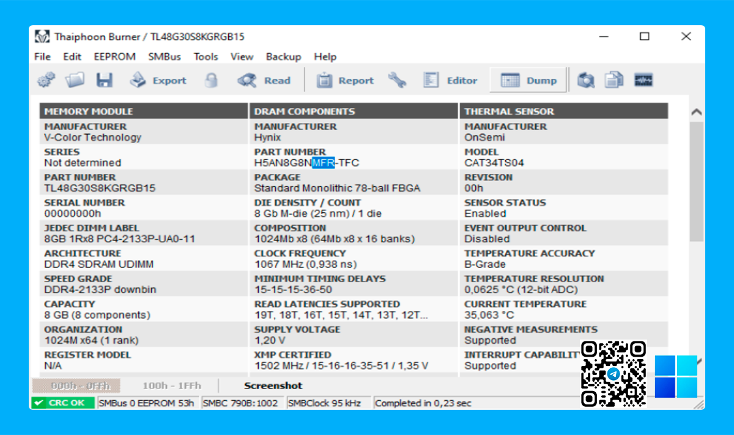The image size is (734, 435).
Task: Click the 8 GB (8 components) capacity value
Action: (97, 315)
